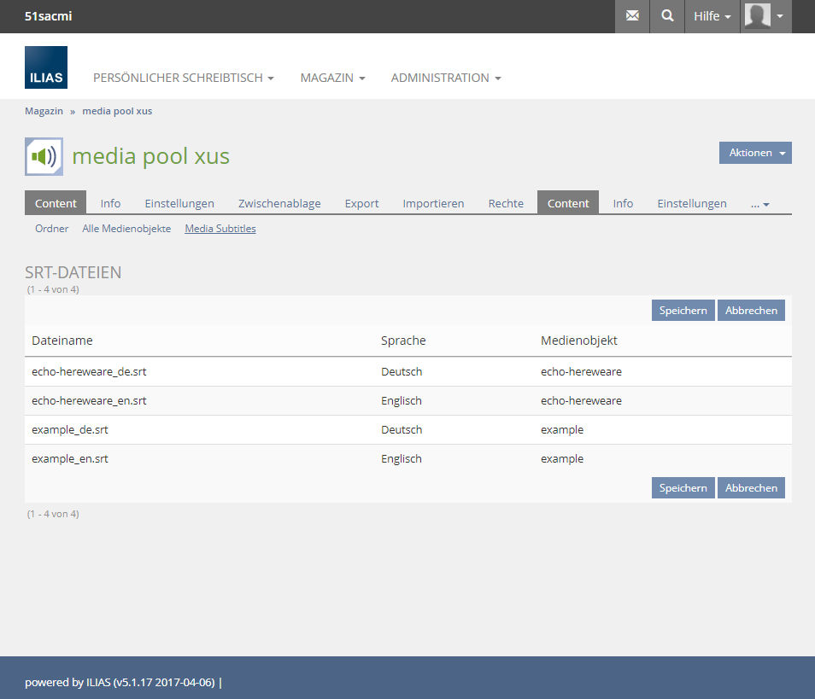Open the Administration menu
The height and width of the screenshot is (699, 815).
(x=445, y=78)
